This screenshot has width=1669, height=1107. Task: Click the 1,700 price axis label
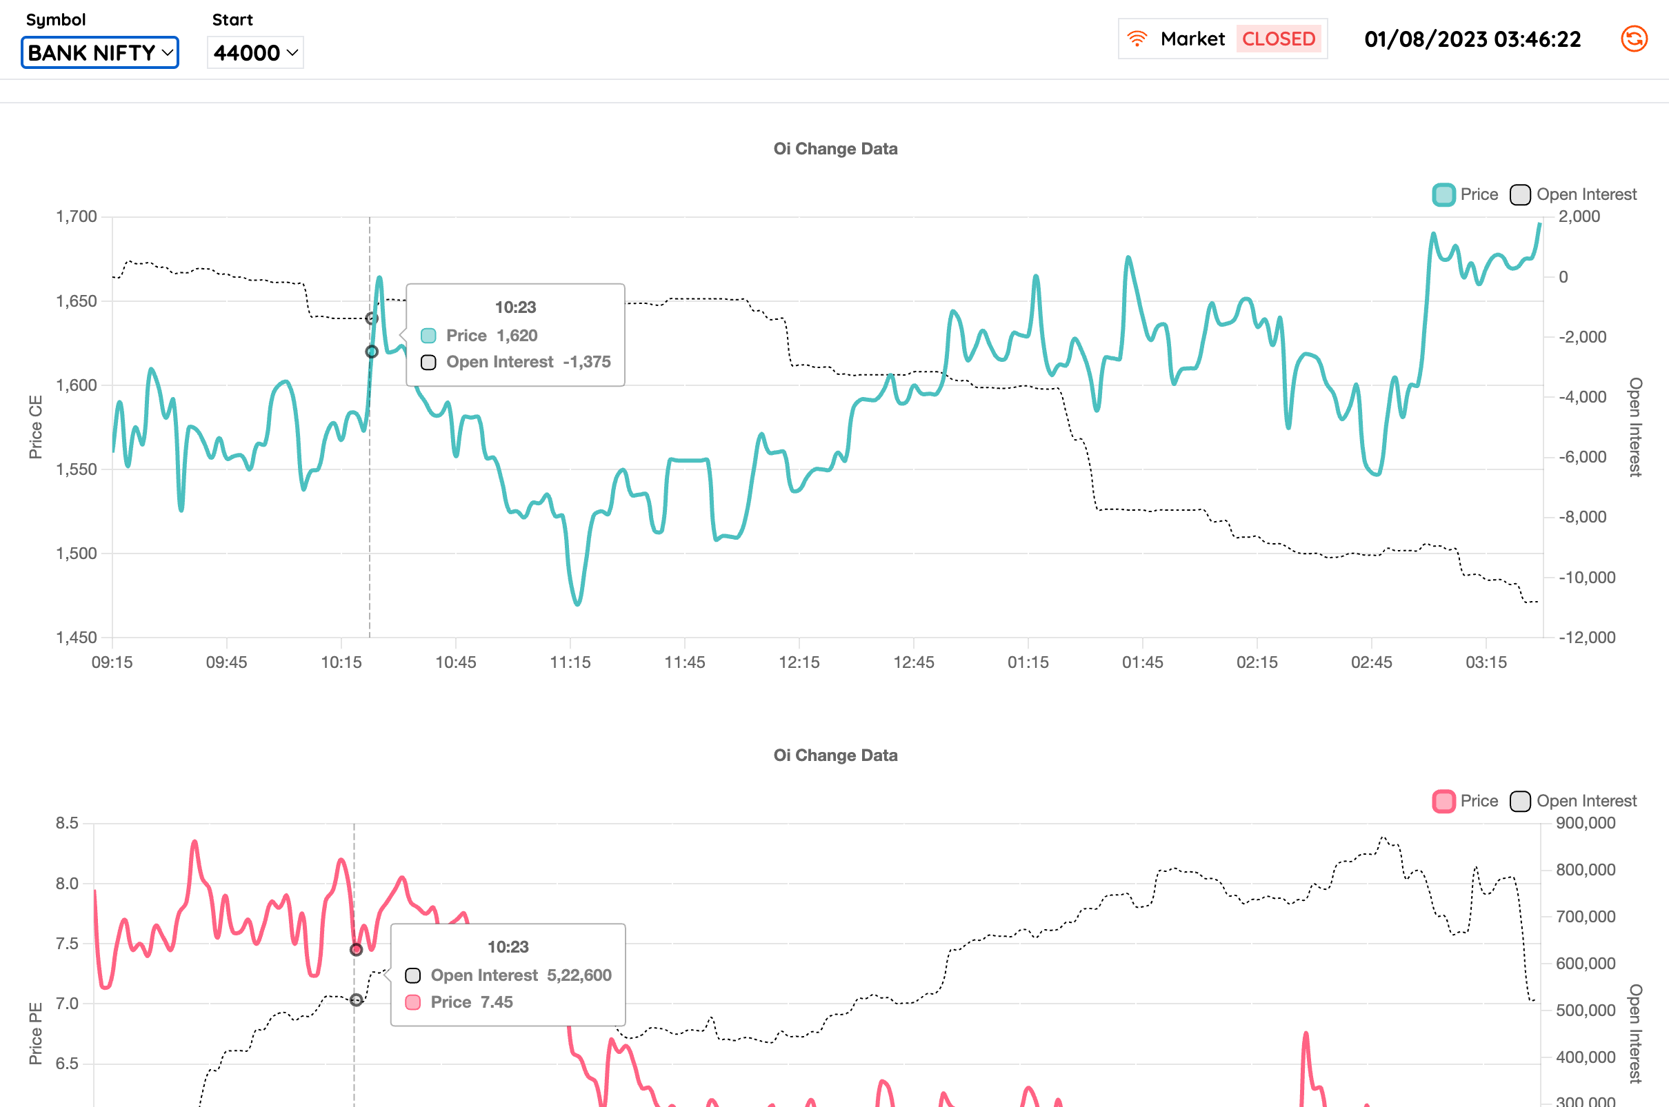[77, 216]
